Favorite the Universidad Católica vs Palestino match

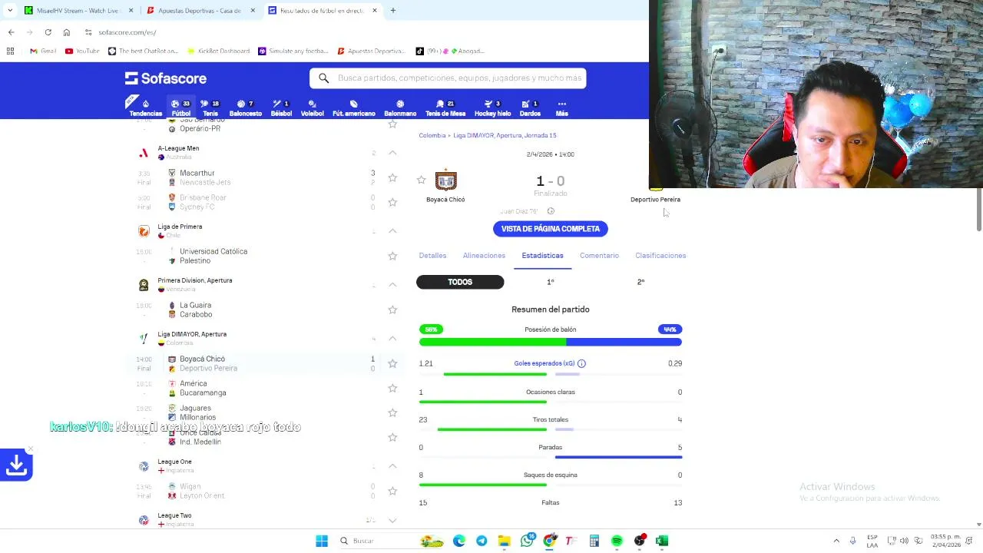[x=392, y=256]
